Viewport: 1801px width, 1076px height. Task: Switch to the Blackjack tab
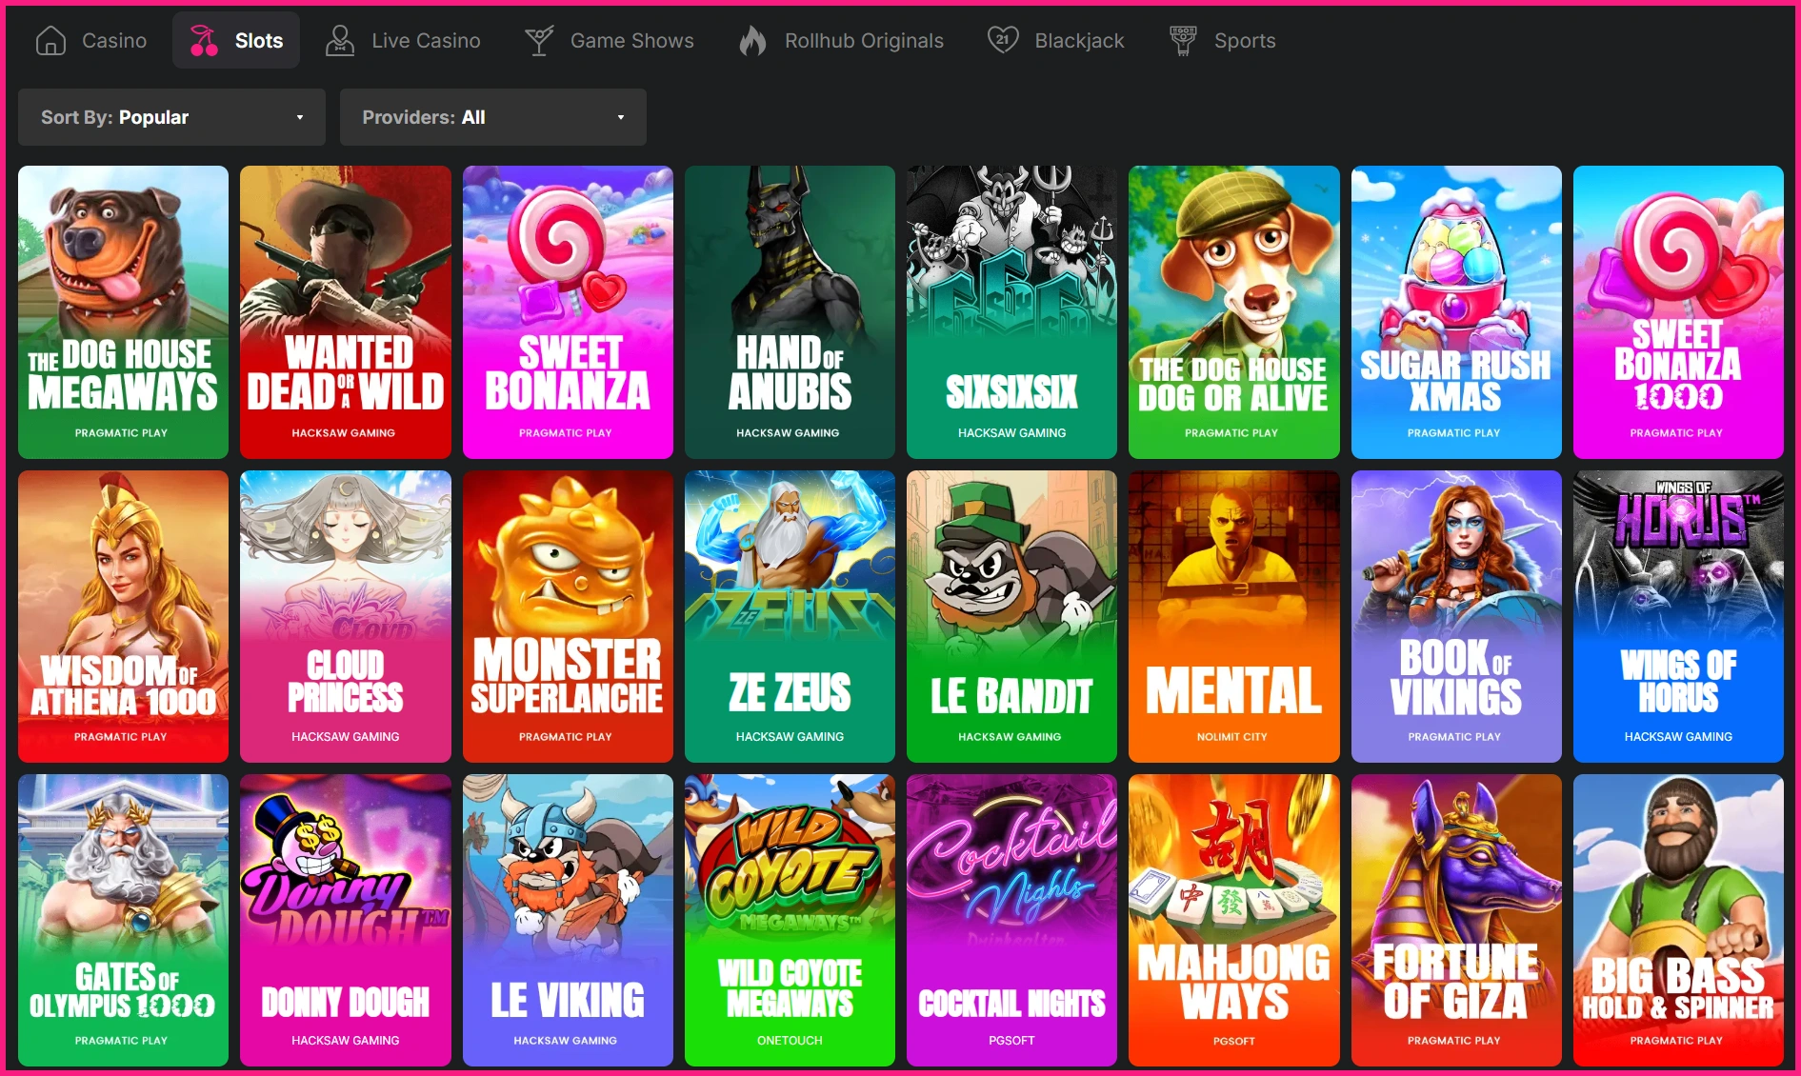click(1056, 40)
